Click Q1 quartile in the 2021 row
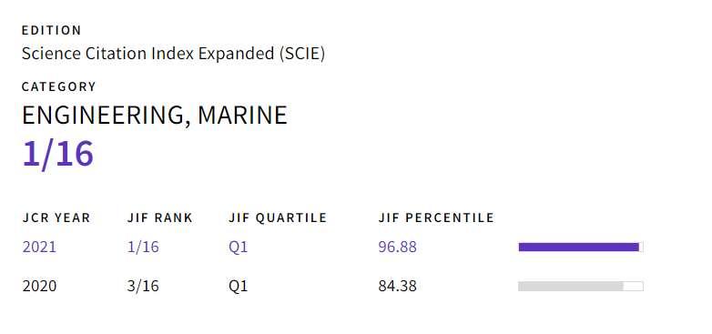This screenshot has width=712, height=334. [x=239, y=247]
